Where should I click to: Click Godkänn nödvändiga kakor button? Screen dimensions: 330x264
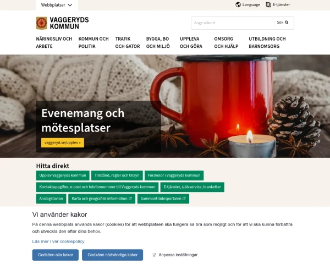click(112, 255)
